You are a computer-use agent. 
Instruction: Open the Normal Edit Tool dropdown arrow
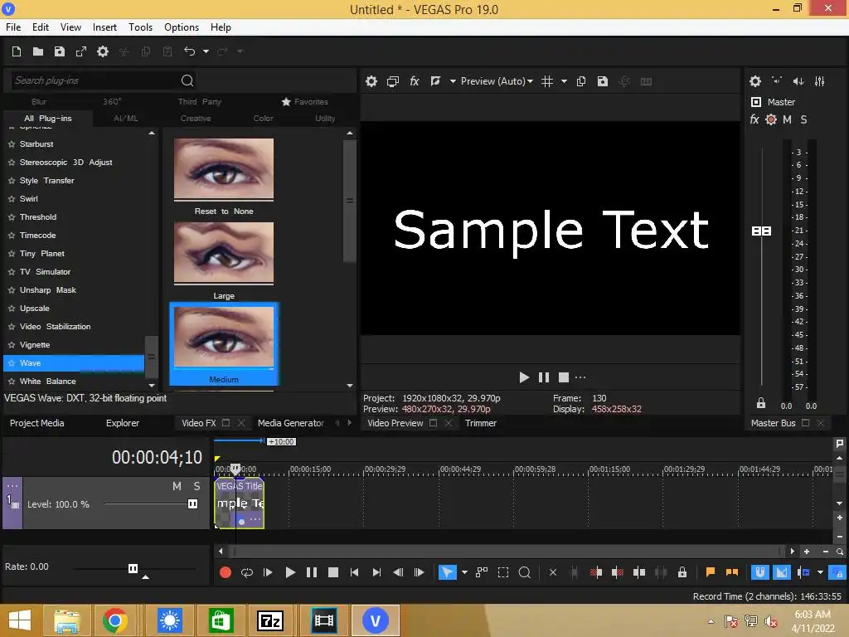pos(464,572)
